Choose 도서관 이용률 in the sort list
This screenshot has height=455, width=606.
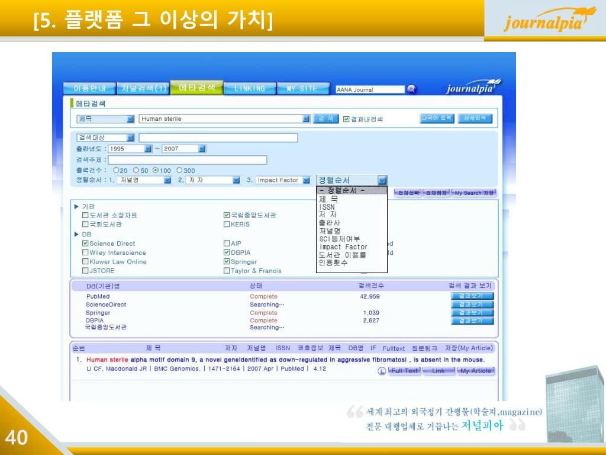coord(343,255)
